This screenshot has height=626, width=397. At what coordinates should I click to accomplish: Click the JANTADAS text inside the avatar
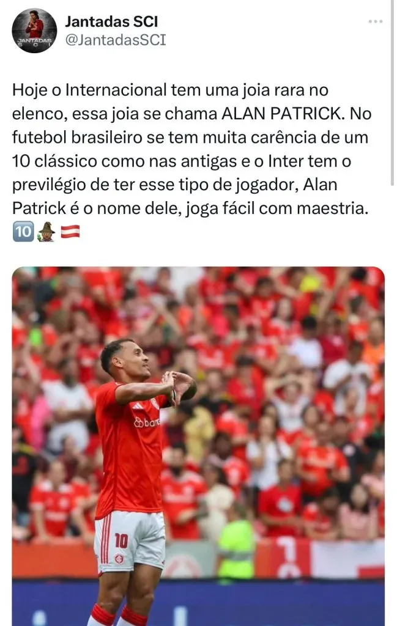34,41
